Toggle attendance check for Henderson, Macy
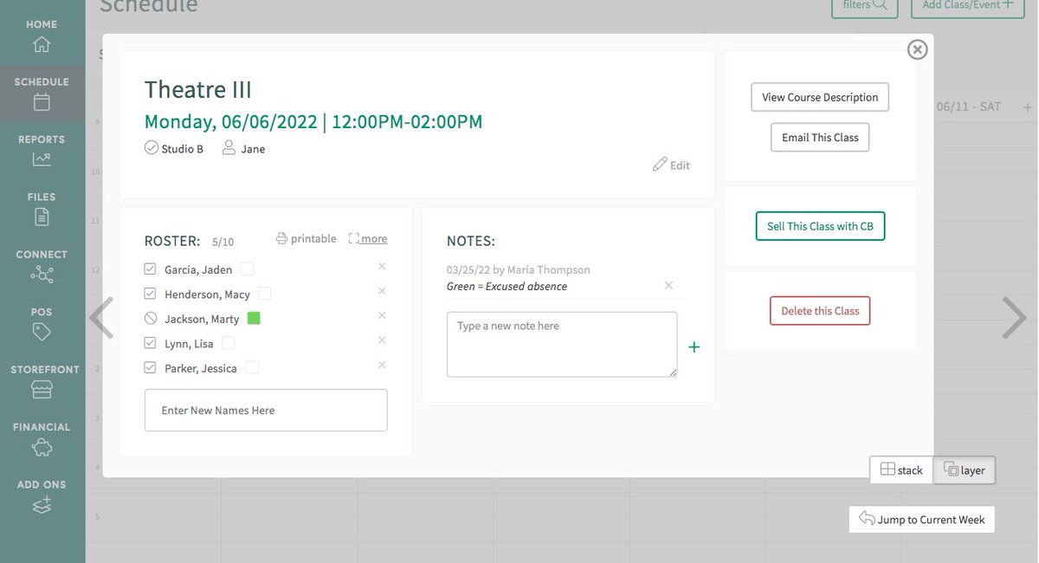The image size is (1039, 563). point(150,294)
